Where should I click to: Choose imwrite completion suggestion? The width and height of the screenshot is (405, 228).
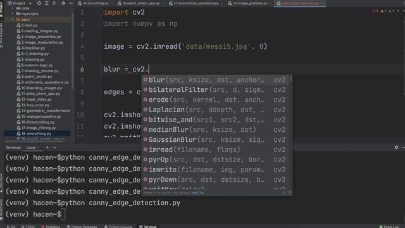(x=215, y=170)
